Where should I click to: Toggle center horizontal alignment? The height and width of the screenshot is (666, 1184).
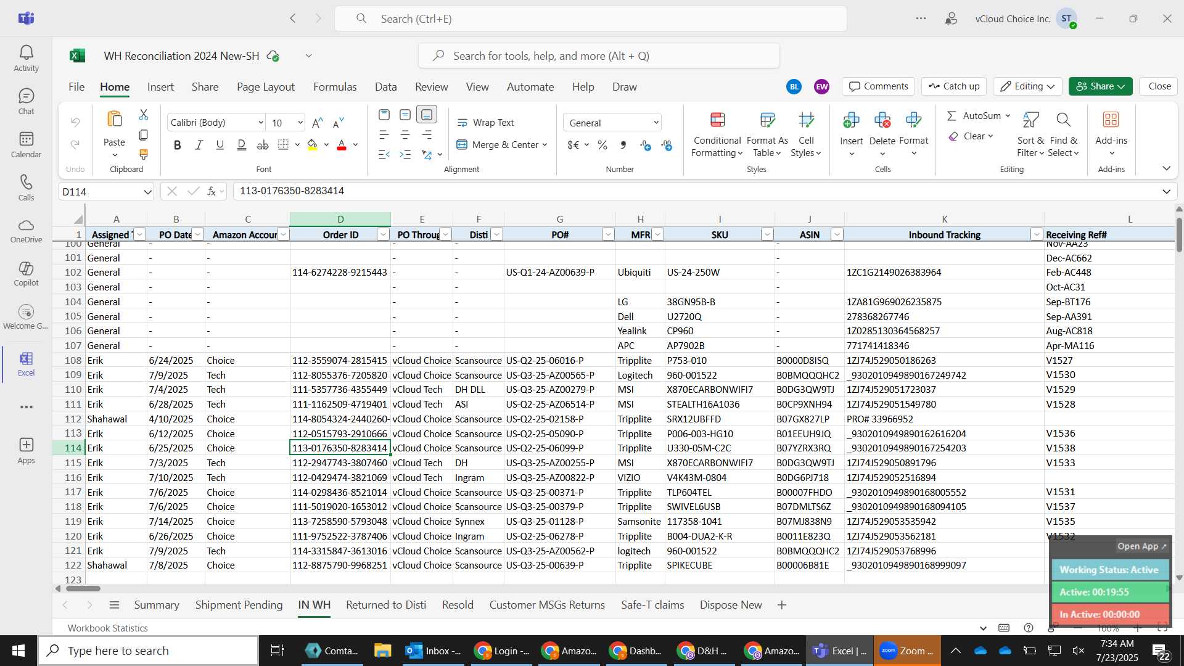click(405, 134)
